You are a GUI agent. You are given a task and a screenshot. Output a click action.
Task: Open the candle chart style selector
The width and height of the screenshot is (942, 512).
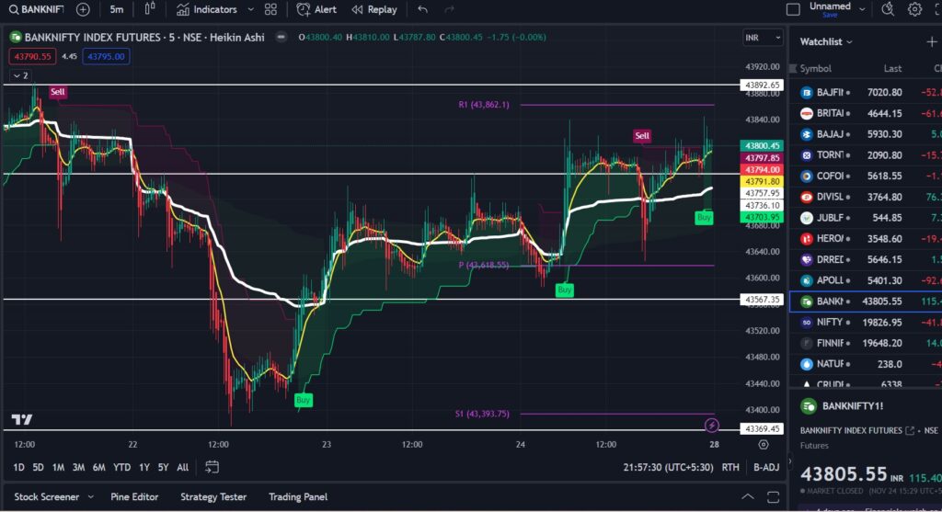[x=150, y=9]
